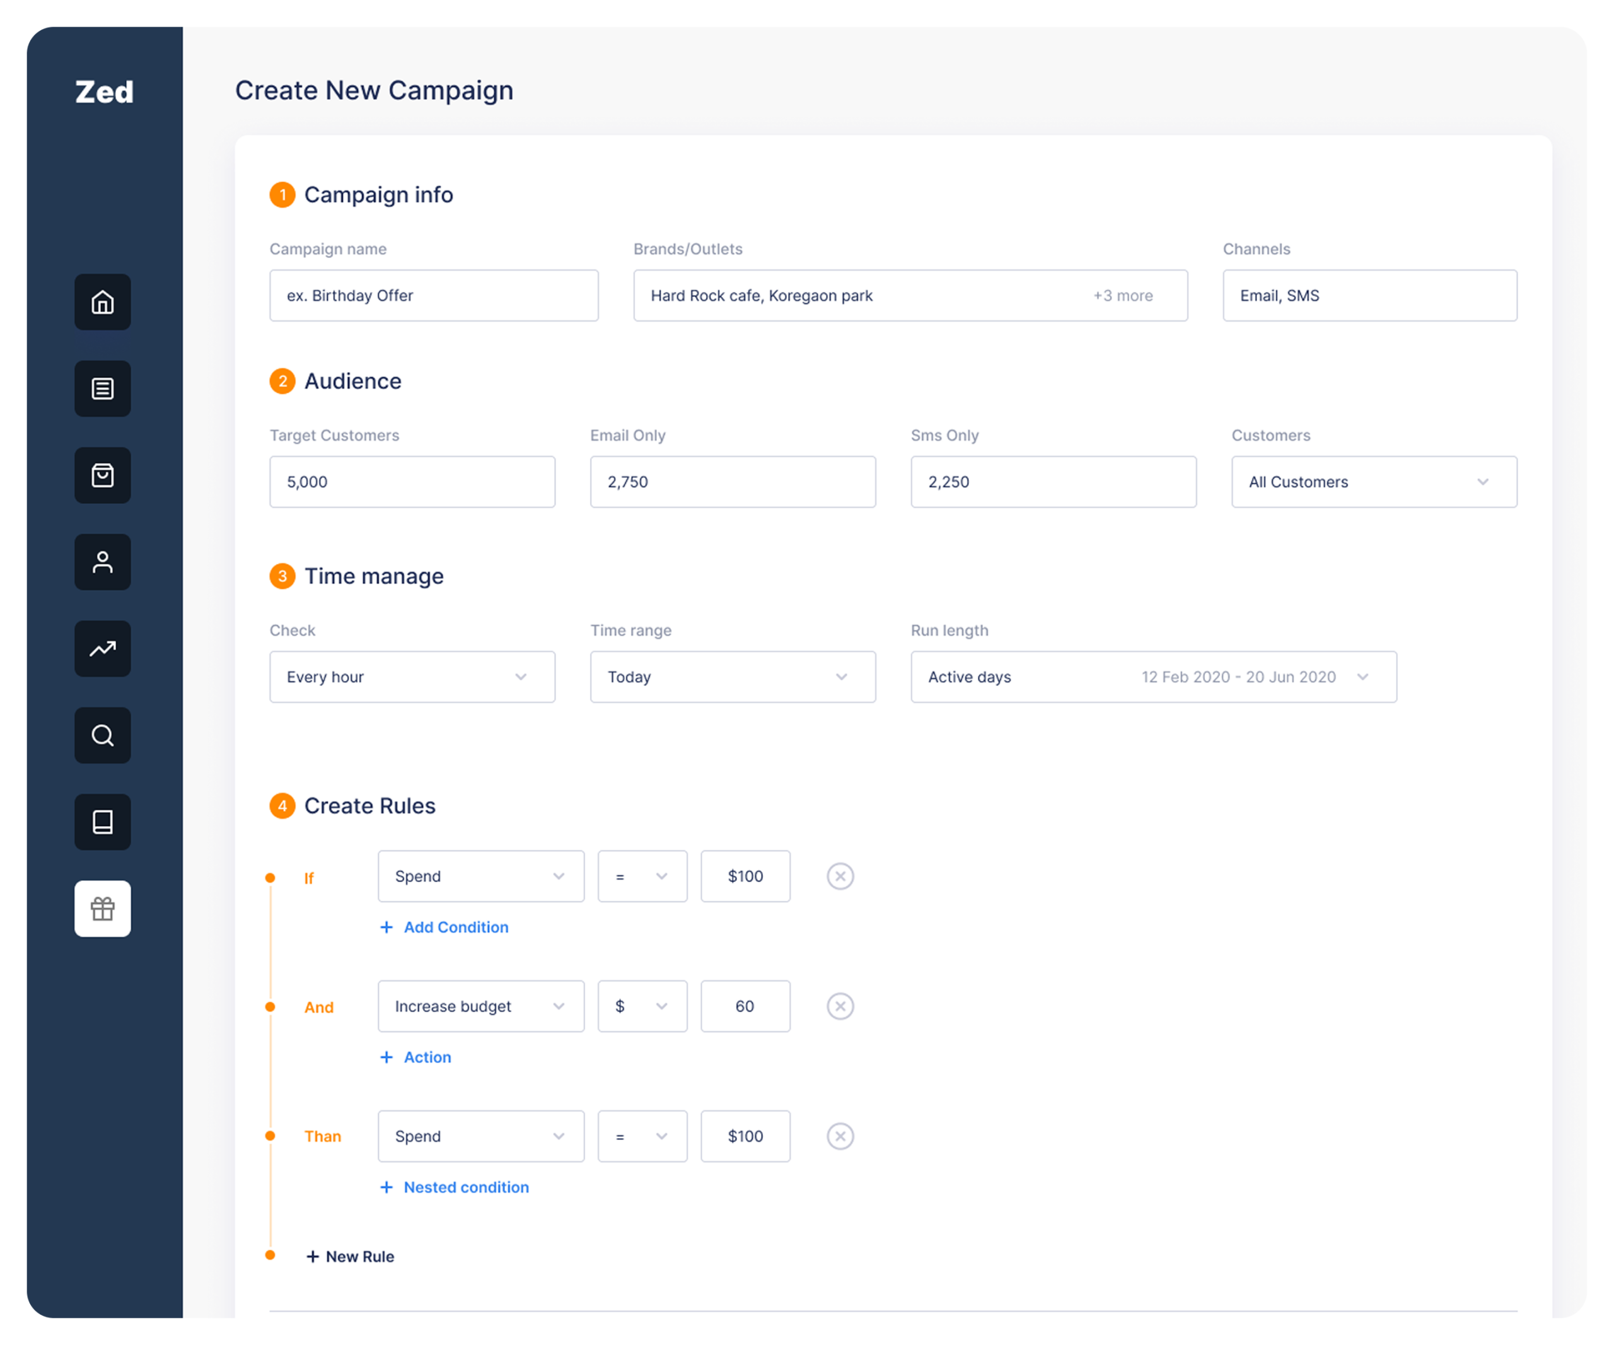
Task: Click the Campaign info heading
Action: pos(379,195)
